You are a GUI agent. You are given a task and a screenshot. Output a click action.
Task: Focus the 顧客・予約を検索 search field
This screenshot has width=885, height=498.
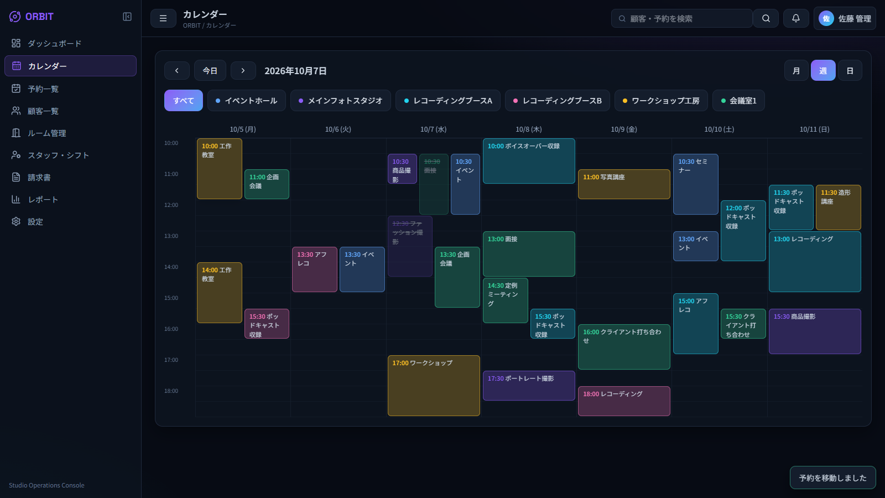click(x=681, y=18)
